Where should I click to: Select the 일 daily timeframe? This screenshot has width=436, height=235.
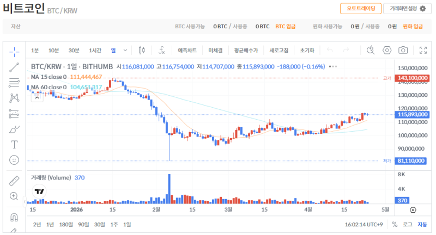click(113, 50)
